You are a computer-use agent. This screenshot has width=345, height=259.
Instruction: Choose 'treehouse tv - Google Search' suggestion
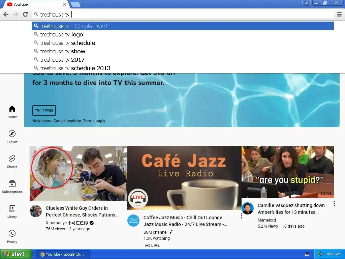coord(183,26)
